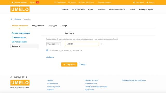This screenshot has width=166, height=93.
Task: Click the Добавить link
Action: 50,57
